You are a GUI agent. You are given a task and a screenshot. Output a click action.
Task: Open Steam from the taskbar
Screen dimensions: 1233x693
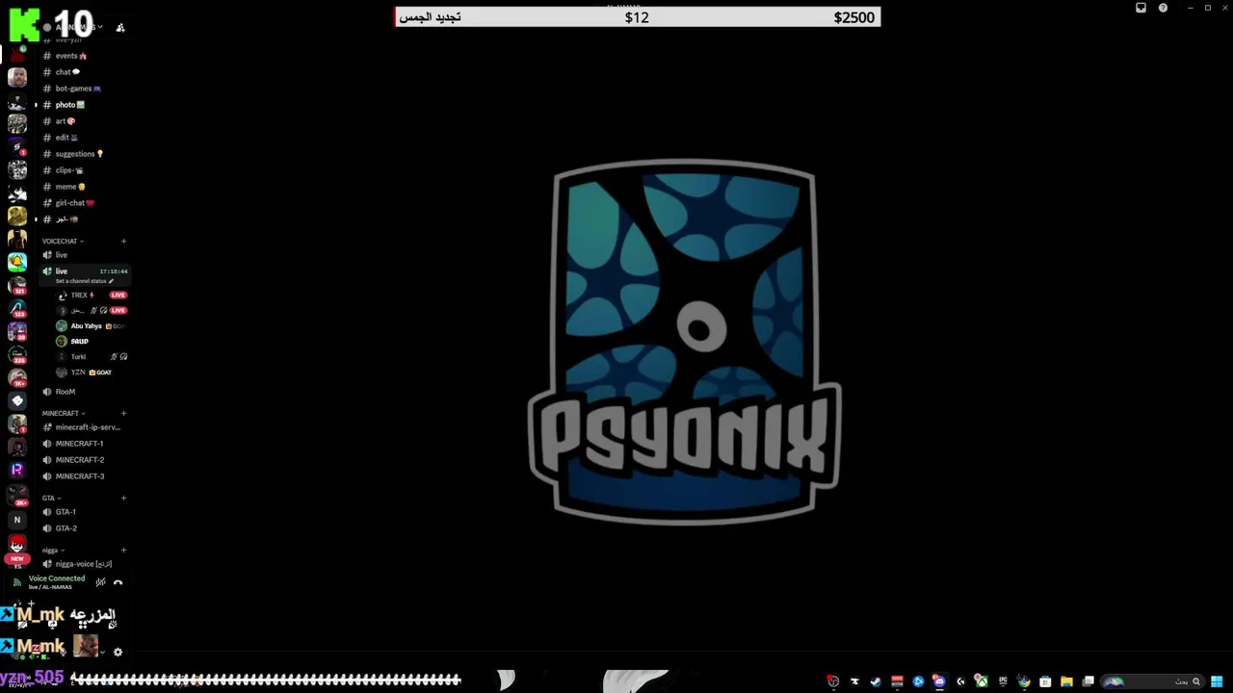pos(876,681)
